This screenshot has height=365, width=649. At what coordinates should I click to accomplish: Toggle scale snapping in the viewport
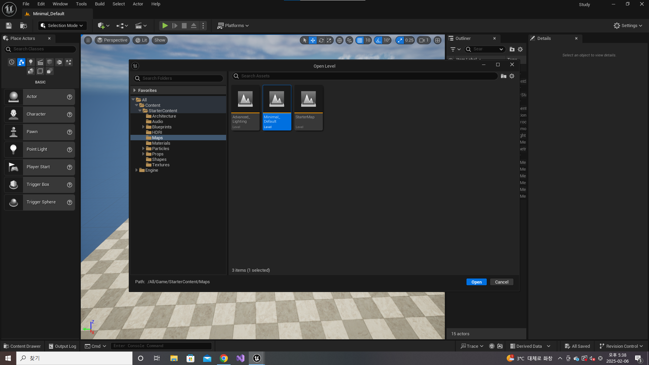tap(400, 40)
